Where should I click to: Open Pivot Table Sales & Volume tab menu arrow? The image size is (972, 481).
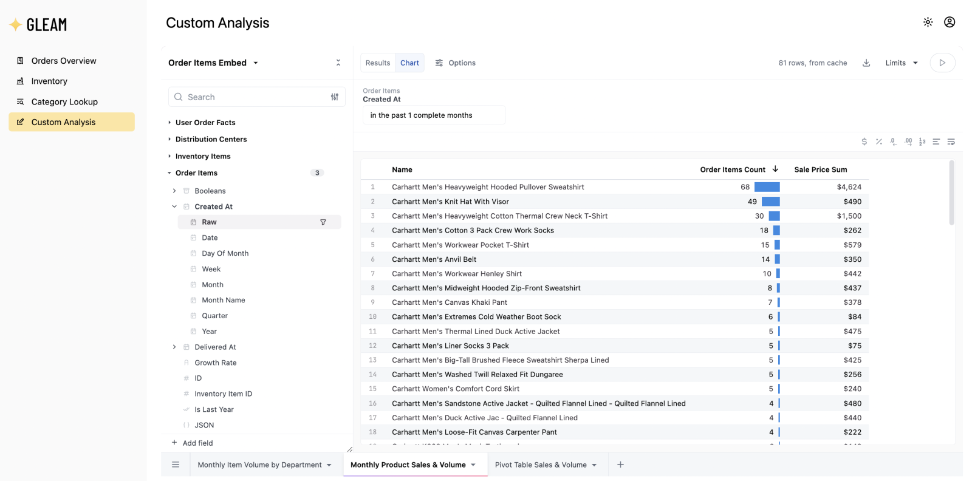click(x=594, y=465)
